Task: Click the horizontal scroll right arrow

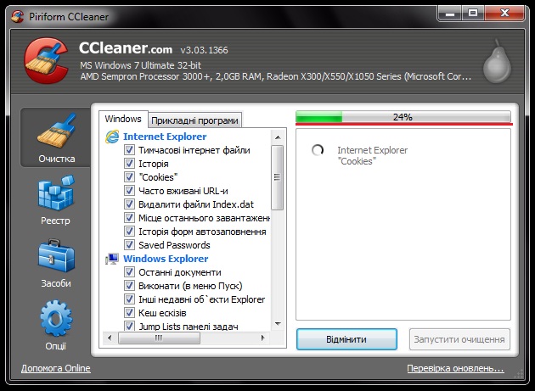Action: tap(262, 338)
